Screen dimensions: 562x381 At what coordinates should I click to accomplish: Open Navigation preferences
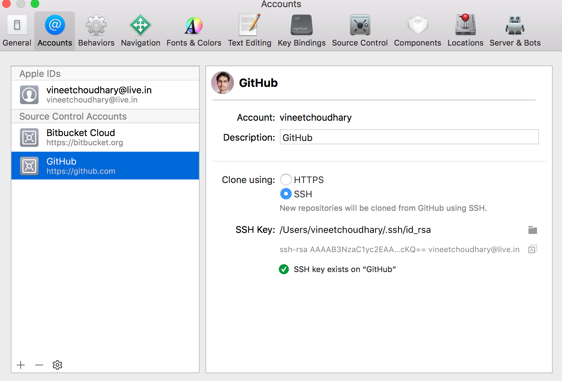[140, 31]
